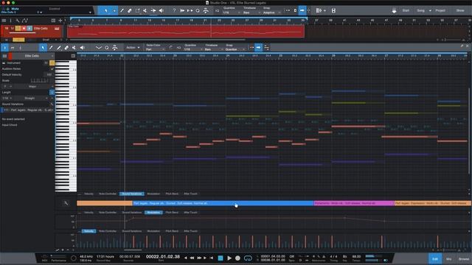Screen dimensions: 472x265
Task: Select After Touch tab in bottom lane
Action: pyautogui.click(x=190, y=231)
